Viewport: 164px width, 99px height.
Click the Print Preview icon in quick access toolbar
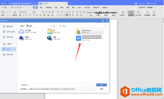[x=21, y=8]
